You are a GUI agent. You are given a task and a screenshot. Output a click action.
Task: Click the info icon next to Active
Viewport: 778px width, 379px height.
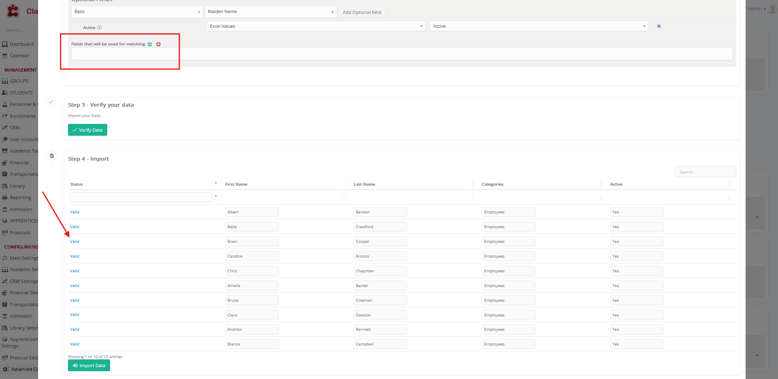point(100,28)
